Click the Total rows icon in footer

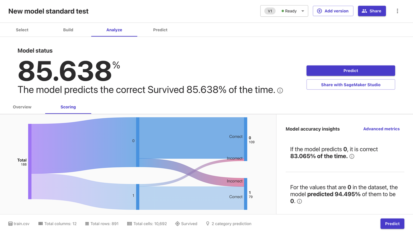87,224
